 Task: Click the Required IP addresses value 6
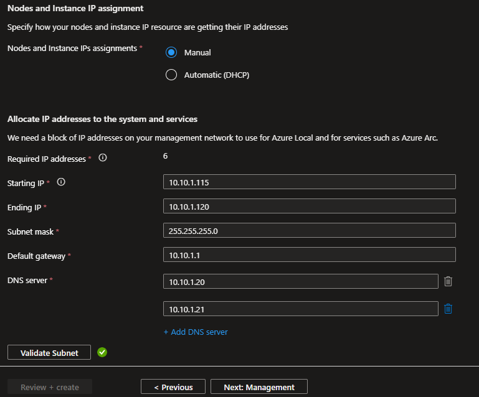click(x=165, y=156)
